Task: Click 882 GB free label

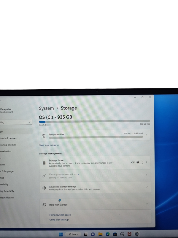Action: 145,124
